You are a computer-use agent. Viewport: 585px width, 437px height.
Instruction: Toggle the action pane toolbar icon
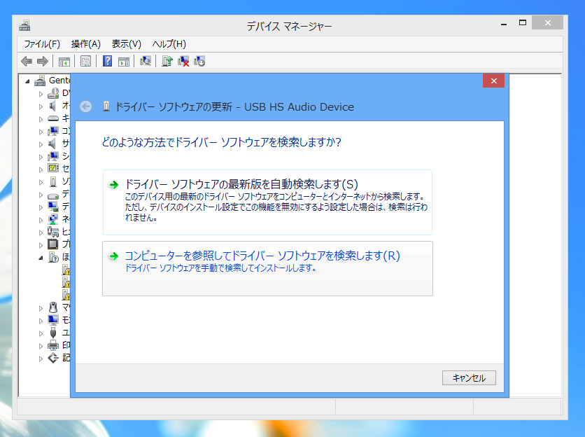click(x=123, y=61)
